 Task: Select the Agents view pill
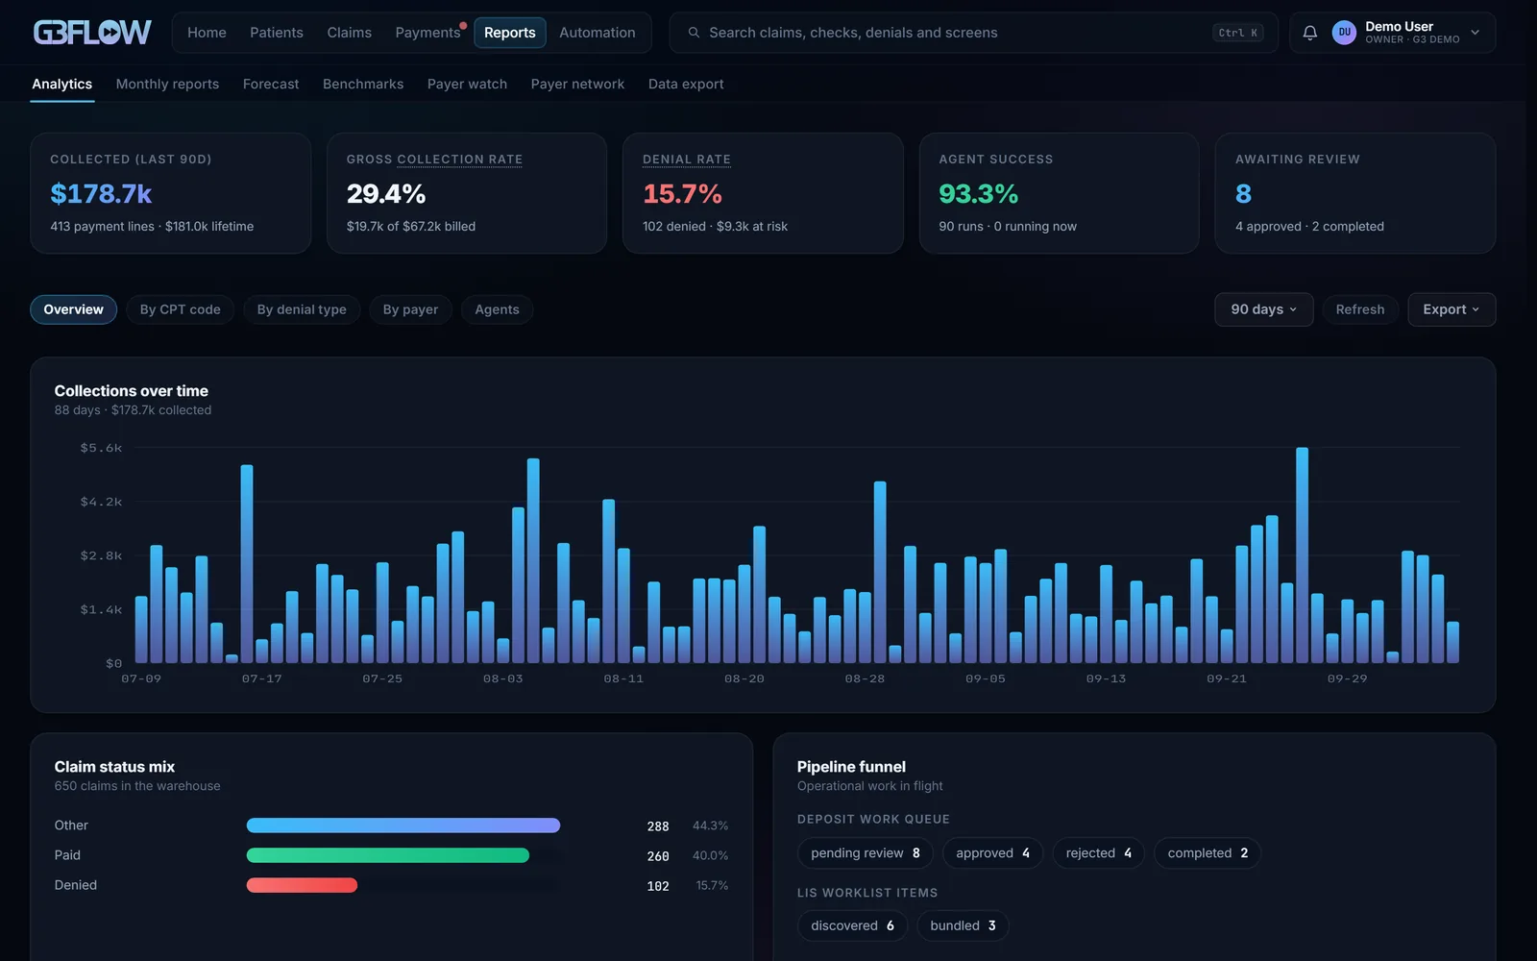click(497, 309)
